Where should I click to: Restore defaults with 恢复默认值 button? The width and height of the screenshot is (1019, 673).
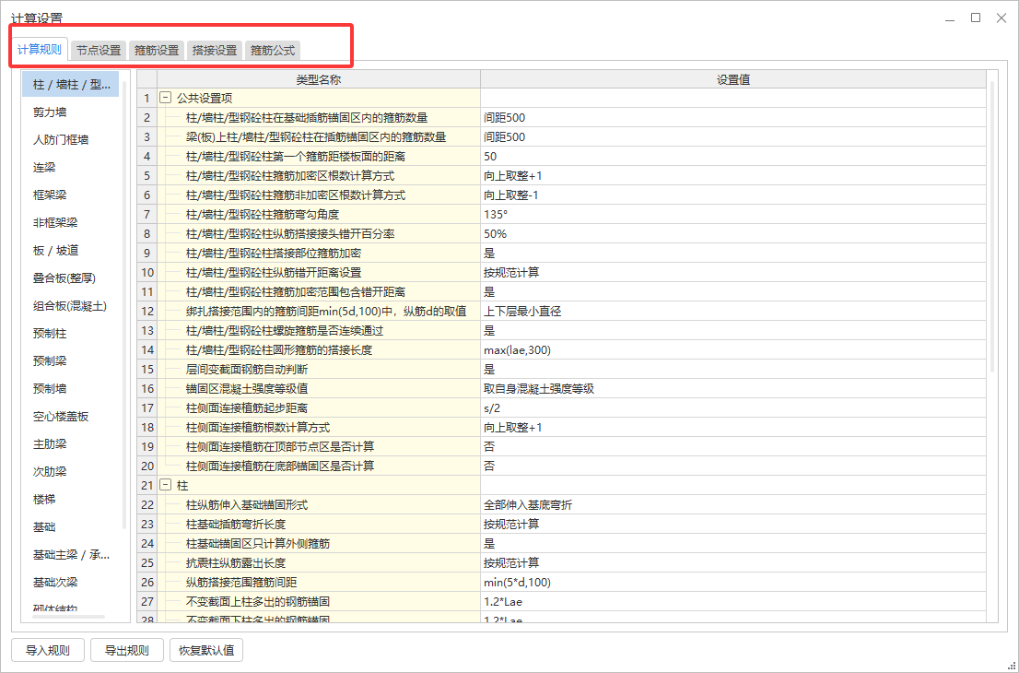coord(205,649)
